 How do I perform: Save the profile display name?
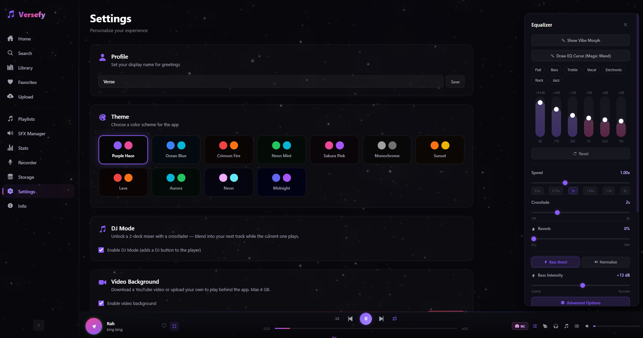455,82
